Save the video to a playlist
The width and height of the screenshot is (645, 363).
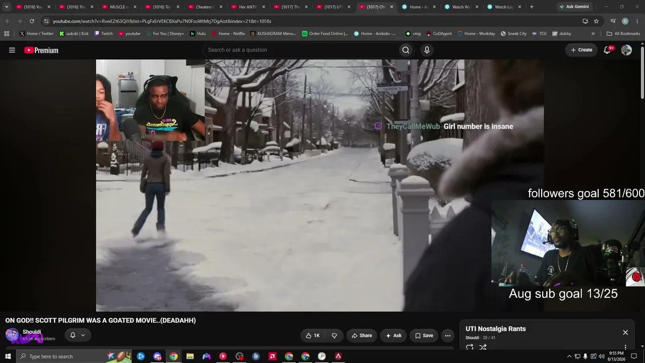click(424, 335)
